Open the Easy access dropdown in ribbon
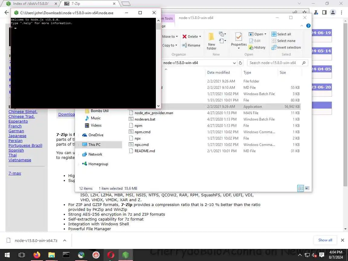The height and width of the screenshot is (261, 348). click(222, 41)
